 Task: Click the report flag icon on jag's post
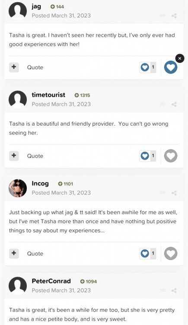pos(163,16)
